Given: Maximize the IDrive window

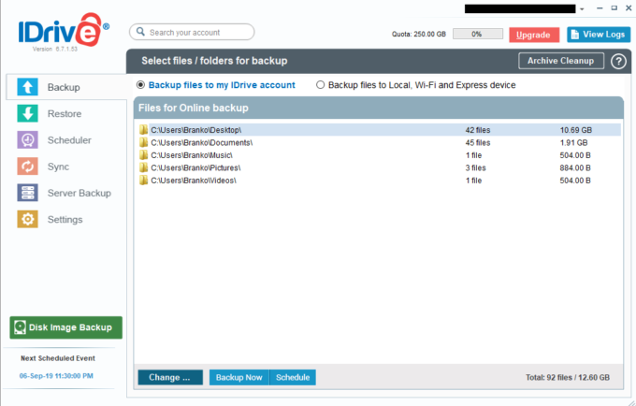Looking at the screenshot, I should click(614, 8).
